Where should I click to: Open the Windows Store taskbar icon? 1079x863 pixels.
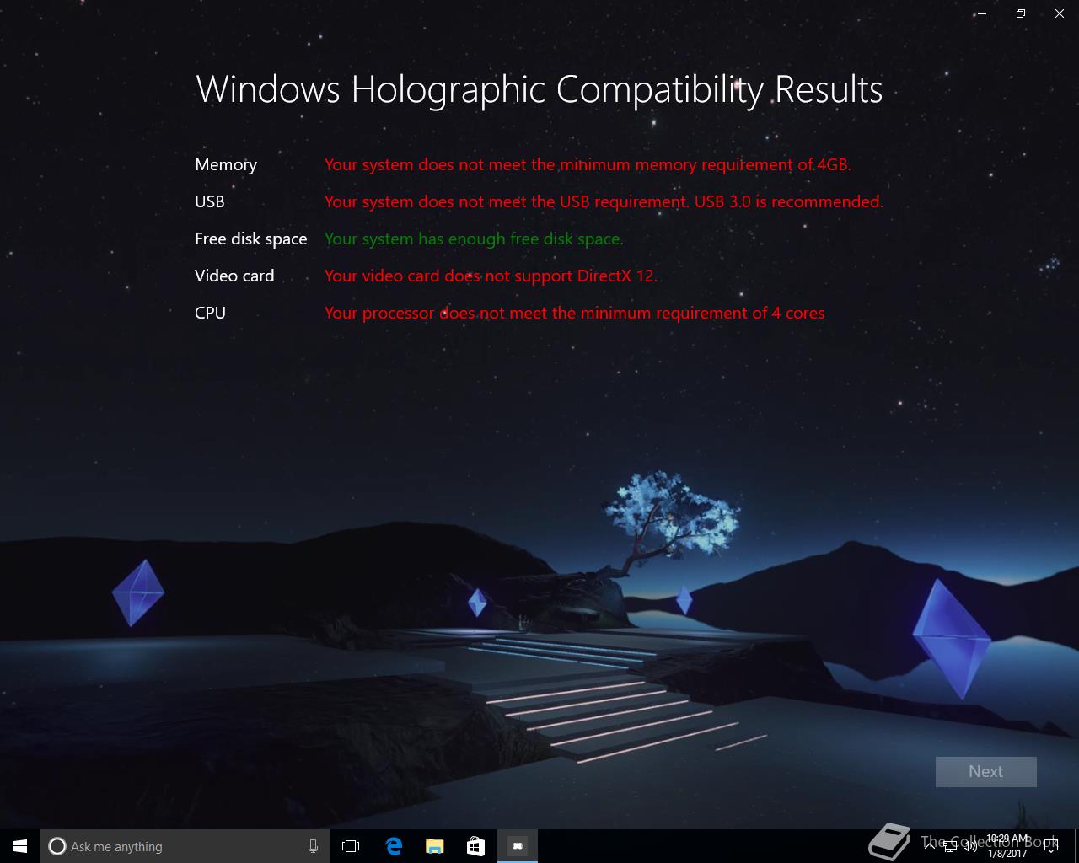click(x=476, y=846)
